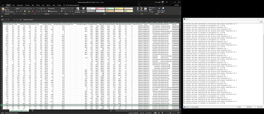Click the Increase Decimal icon
Screen dimensions: 264x114
pos(70,11)
